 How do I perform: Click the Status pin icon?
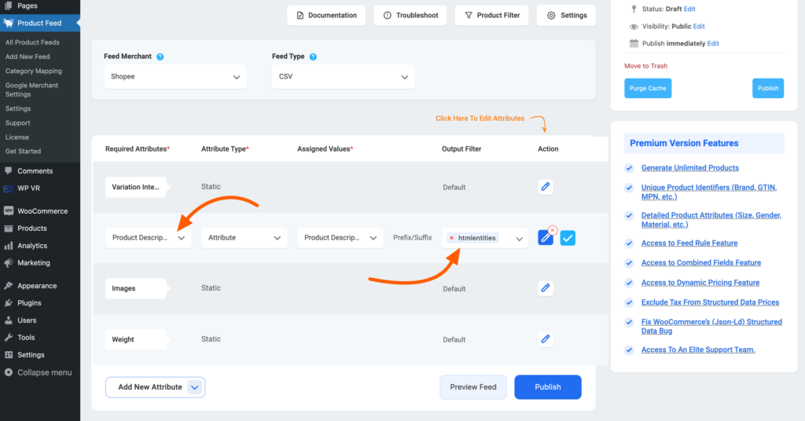[634, 9]
